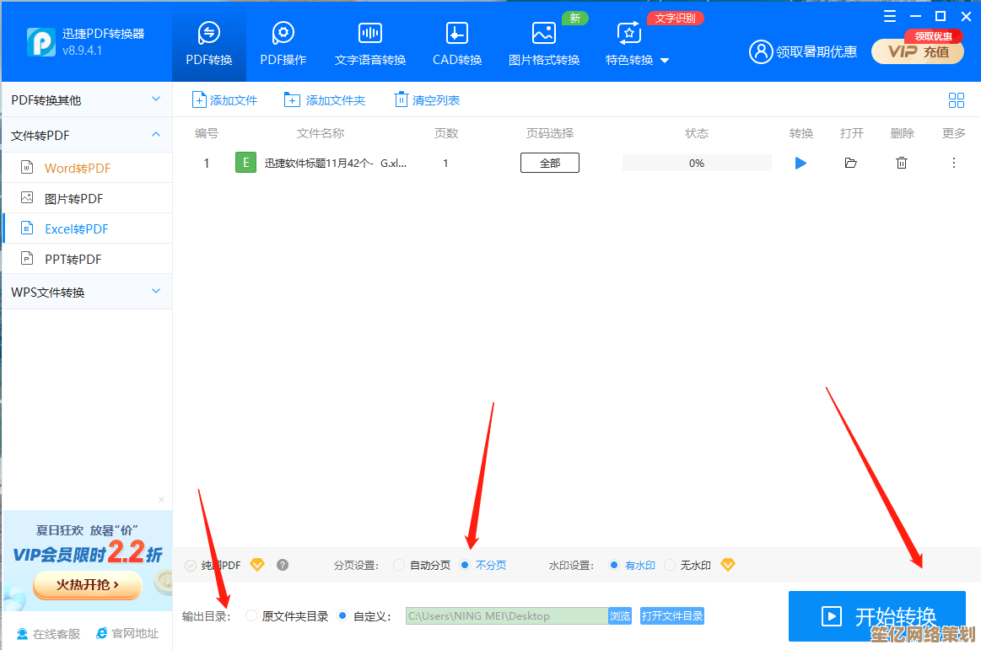Select 原文件夹目录 as output directory
The image size is (981, 650).
(x=251, y=616)
